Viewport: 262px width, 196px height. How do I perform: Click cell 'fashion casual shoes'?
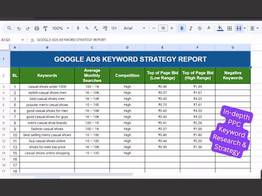pos(47,129)
